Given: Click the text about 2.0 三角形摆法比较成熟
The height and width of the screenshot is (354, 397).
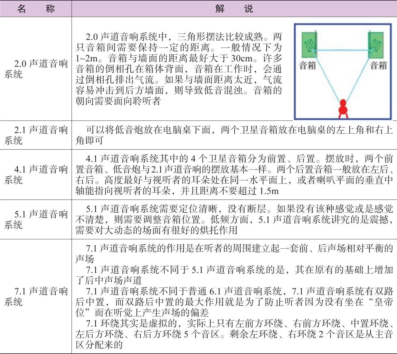Looking at the screenshot, I should point(184,37).
